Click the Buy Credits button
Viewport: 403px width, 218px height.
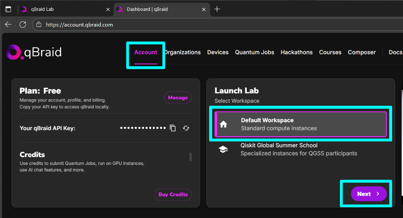click(x=173, y=195)
